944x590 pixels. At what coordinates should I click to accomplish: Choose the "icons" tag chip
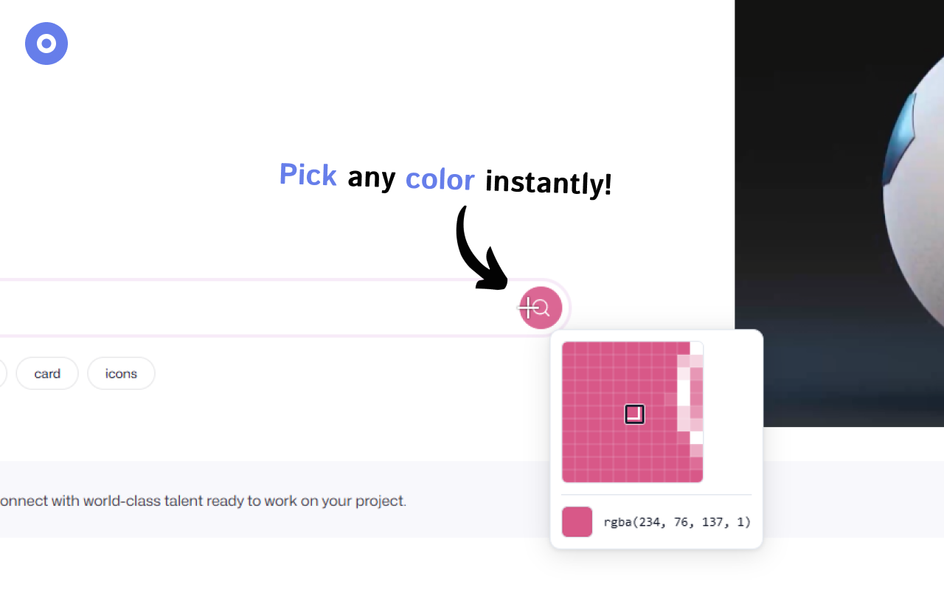pyautogui.click(x=121, y=373)
